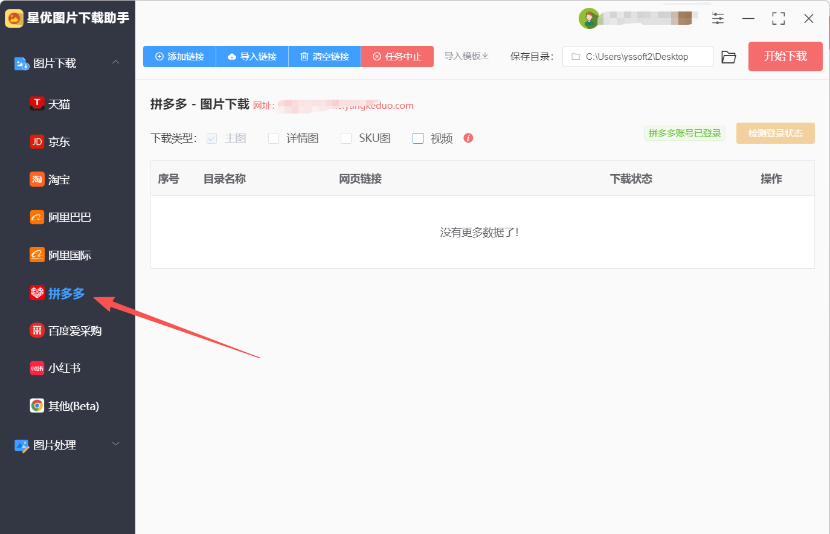Enable the 视频 checkbox

point(418,138)
